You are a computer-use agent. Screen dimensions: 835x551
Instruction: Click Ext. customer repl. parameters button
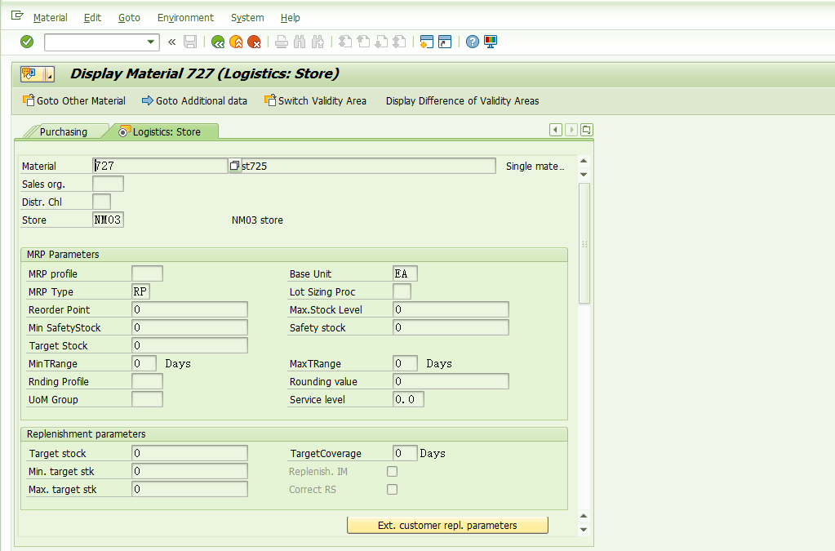pyautogui.click(x=447, y=525)
